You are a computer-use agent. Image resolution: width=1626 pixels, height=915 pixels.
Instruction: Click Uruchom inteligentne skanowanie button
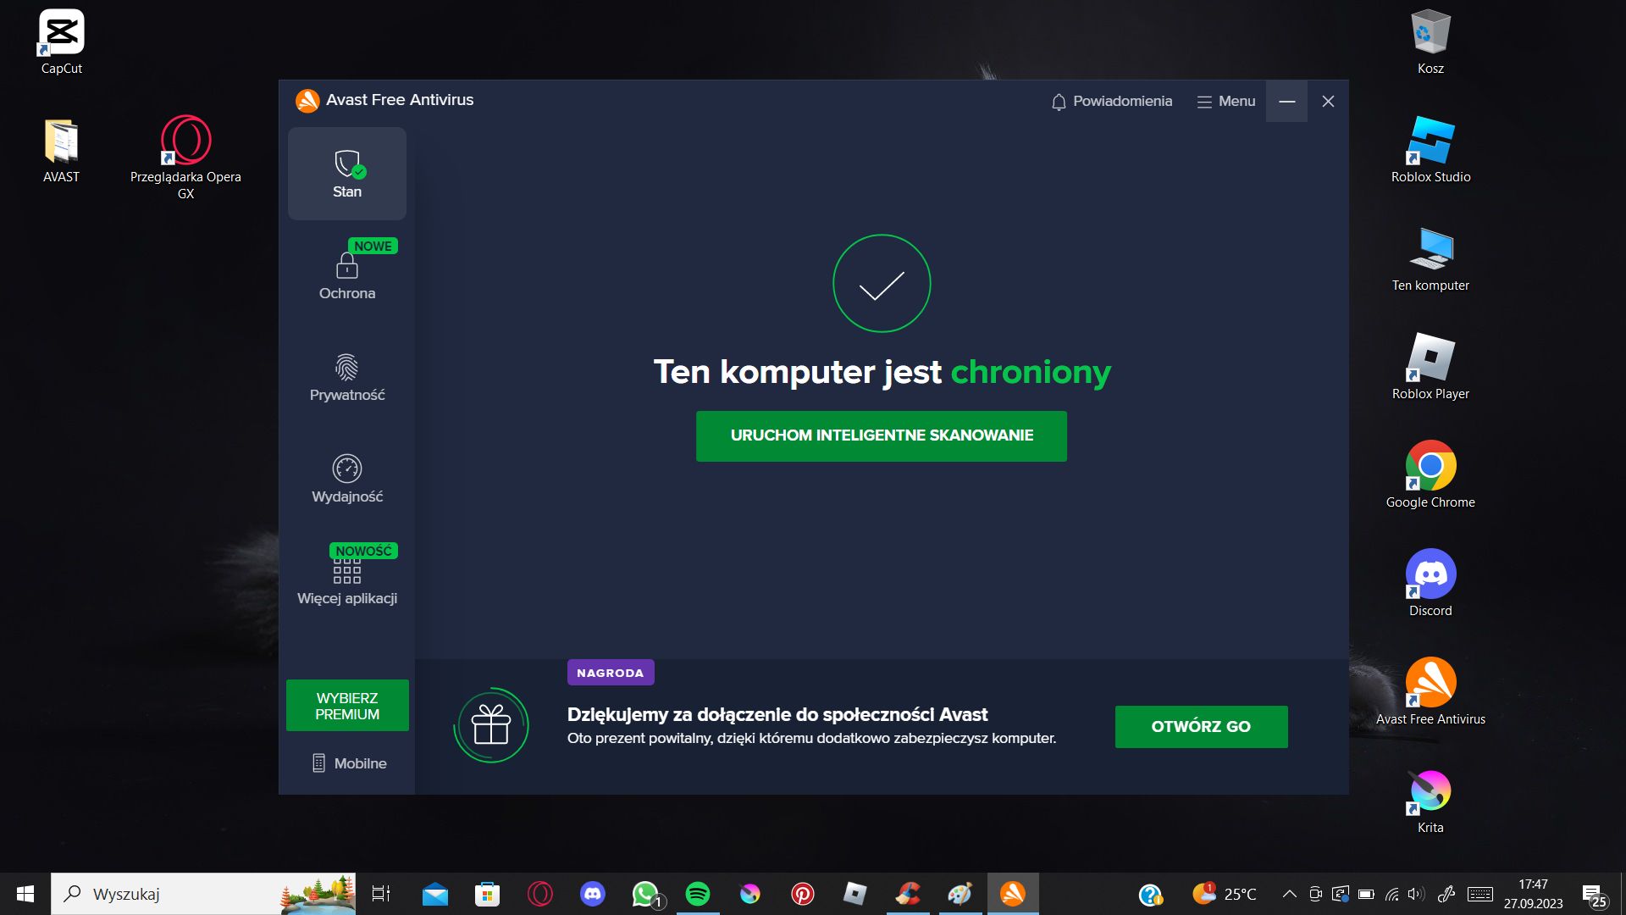881,435
